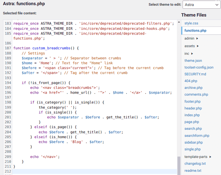Click the $home variable on line 190
Viewport: 221px width, 175px height.
pos(27,63)
